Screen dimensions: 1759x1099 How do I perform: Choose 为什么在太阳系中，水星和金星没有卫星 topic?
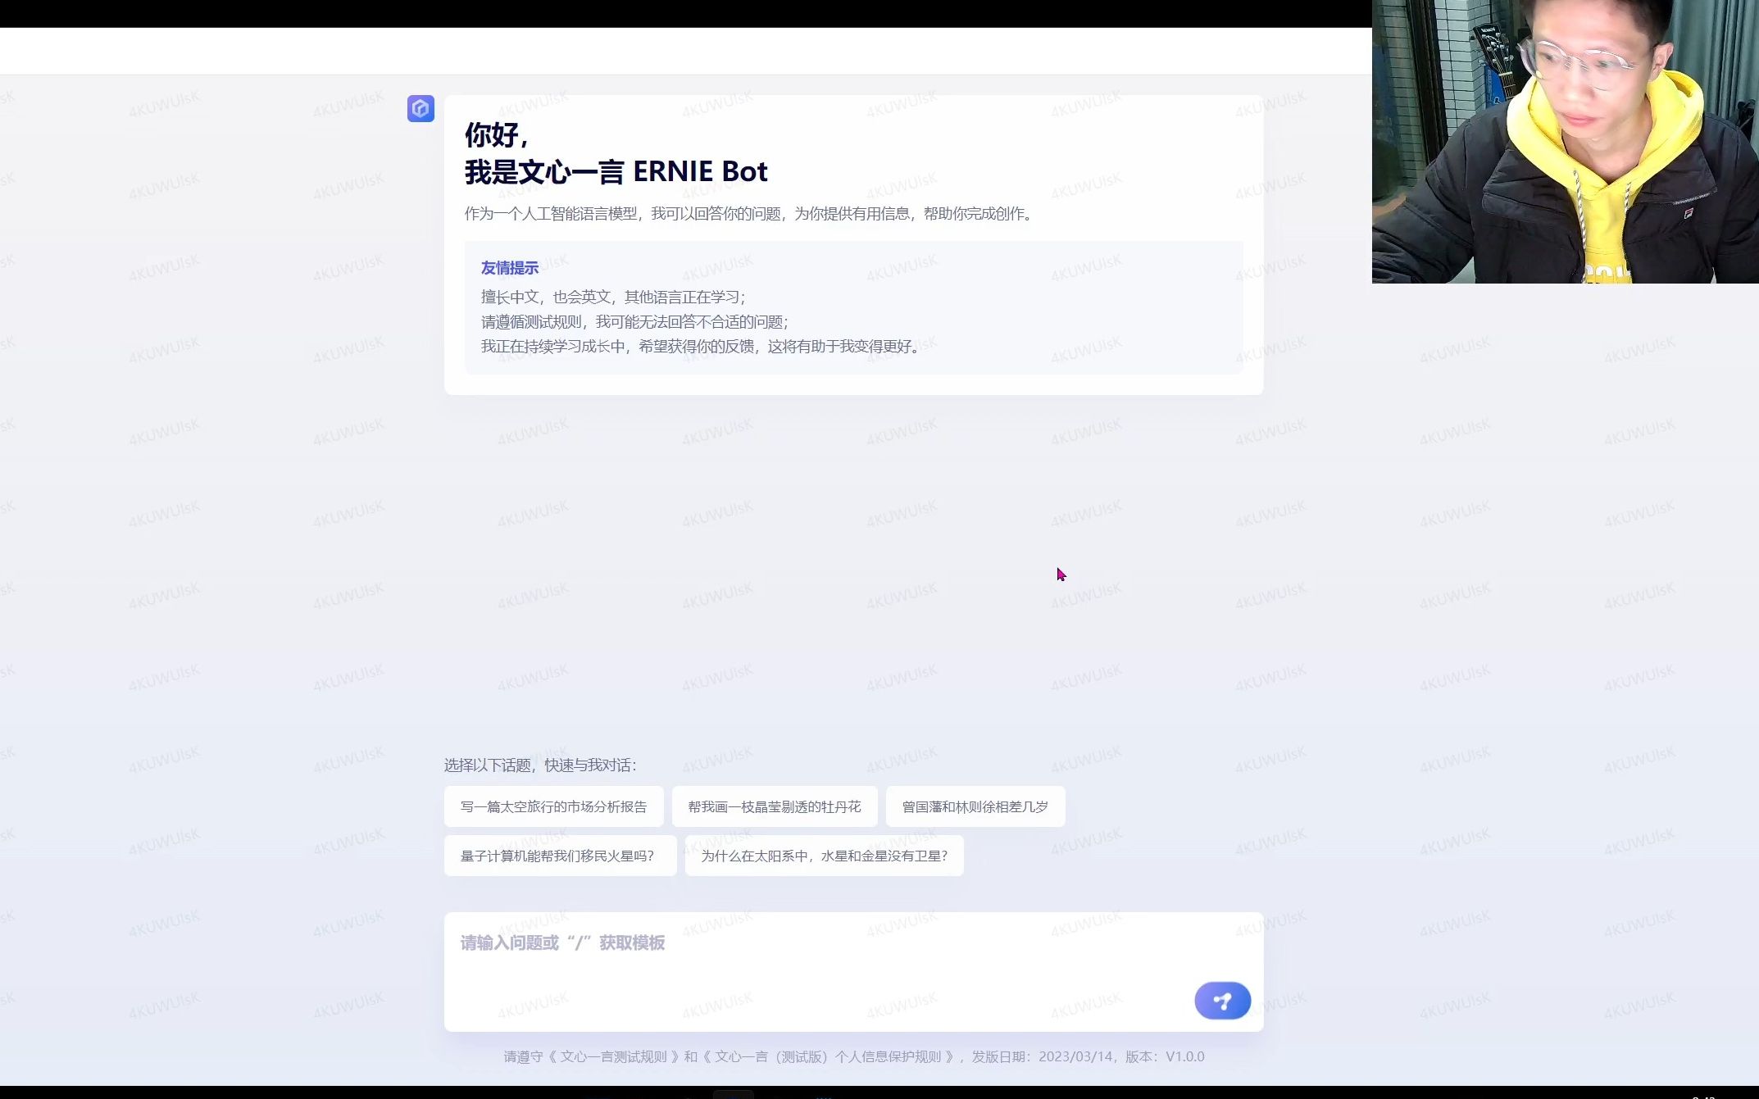[x=824, y=856]
